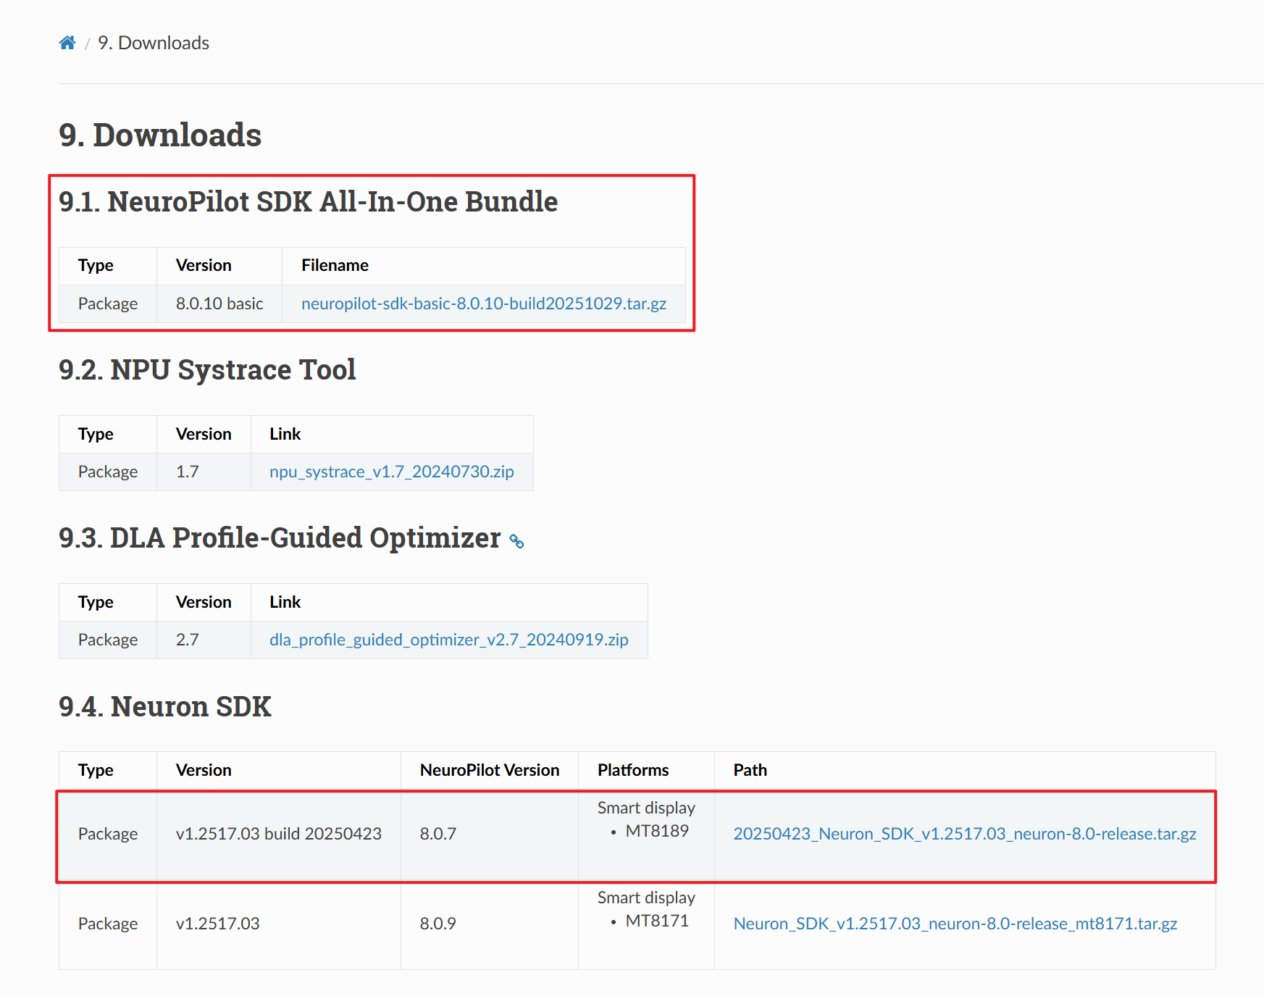This screenshot has height=996, width=1264.
Task: Click the MT8189 platform bullet item
Action: point(656,831)
